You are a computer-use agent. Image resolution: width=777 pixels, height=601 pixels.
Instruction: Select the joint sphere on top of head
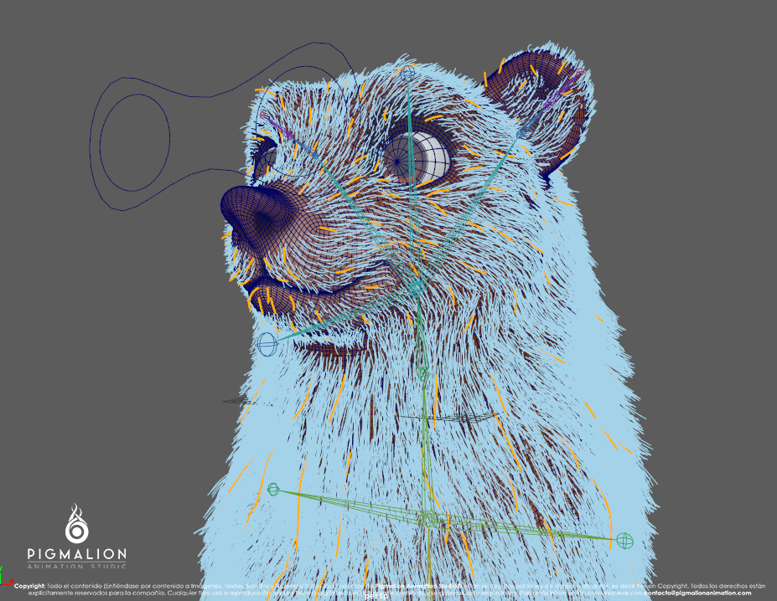point(408,74)
